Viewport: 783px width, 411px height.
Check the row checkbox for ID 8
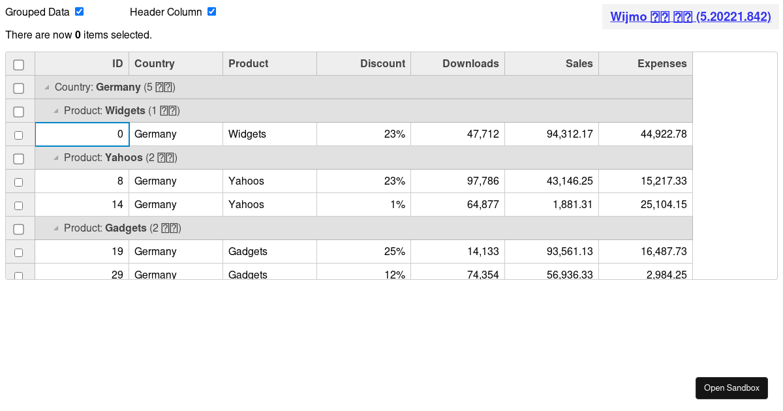coord(19,182)
